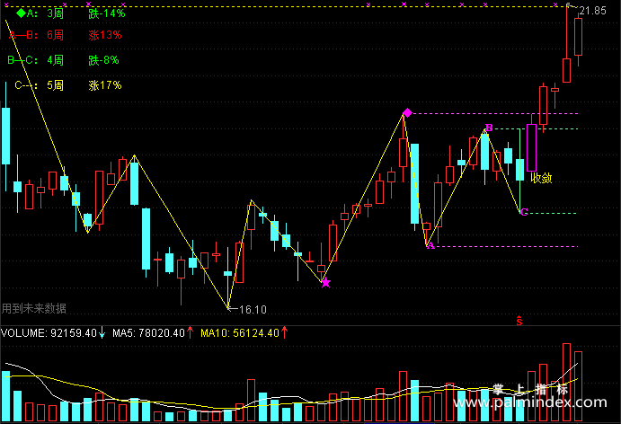The image size is (621, 424).
Task: Click the 跌-8% legend value
Action: click(103, 60)
